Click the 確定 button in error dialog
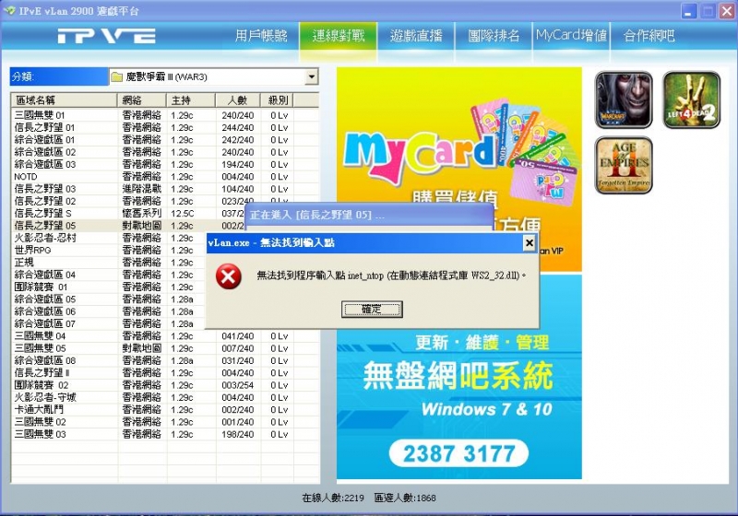The width and height of the screenshot is (738, 516). click(372, 310)
